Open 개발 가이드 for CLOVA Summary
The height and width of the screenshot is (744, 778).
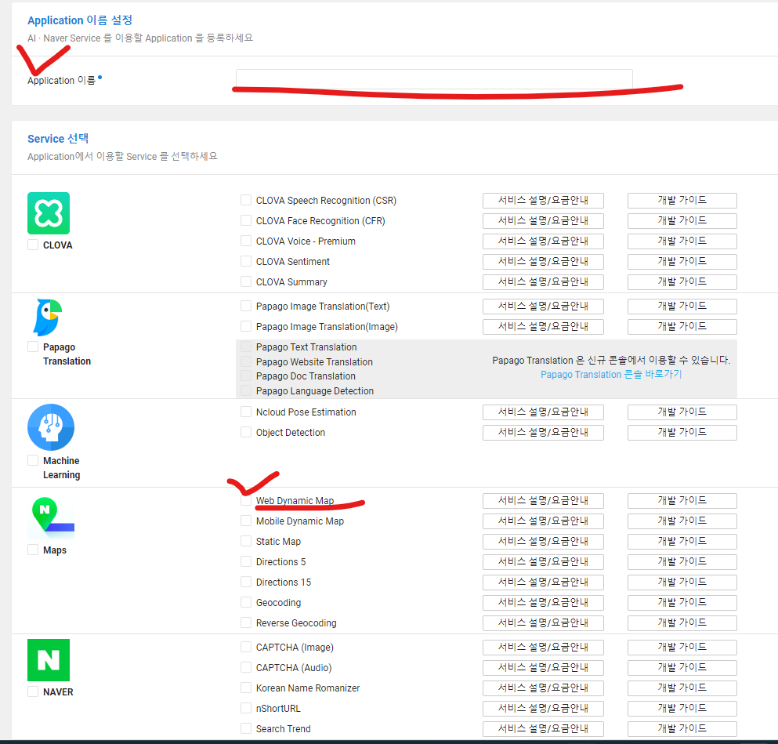click(682, 282)
